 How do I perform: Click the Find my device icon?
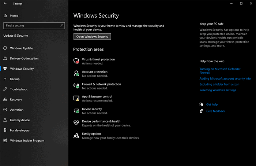click(x=5, y=120)
